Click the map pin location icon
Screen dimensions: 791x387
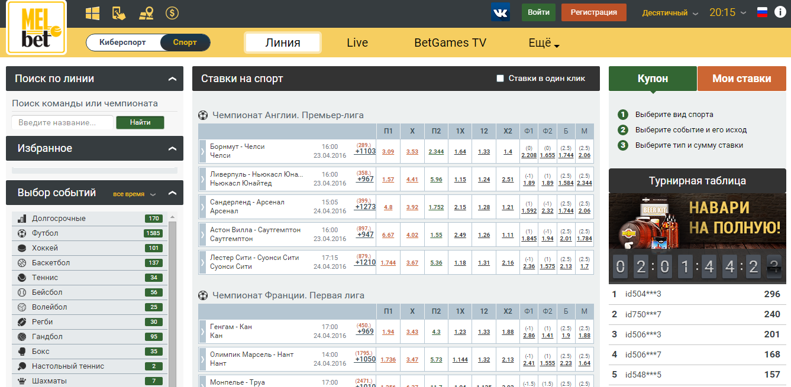[146, 12]
